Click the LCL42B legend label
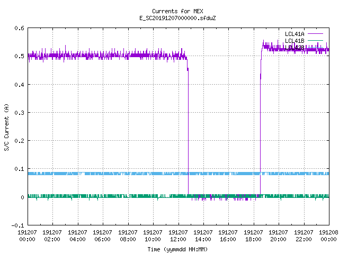 295,48
